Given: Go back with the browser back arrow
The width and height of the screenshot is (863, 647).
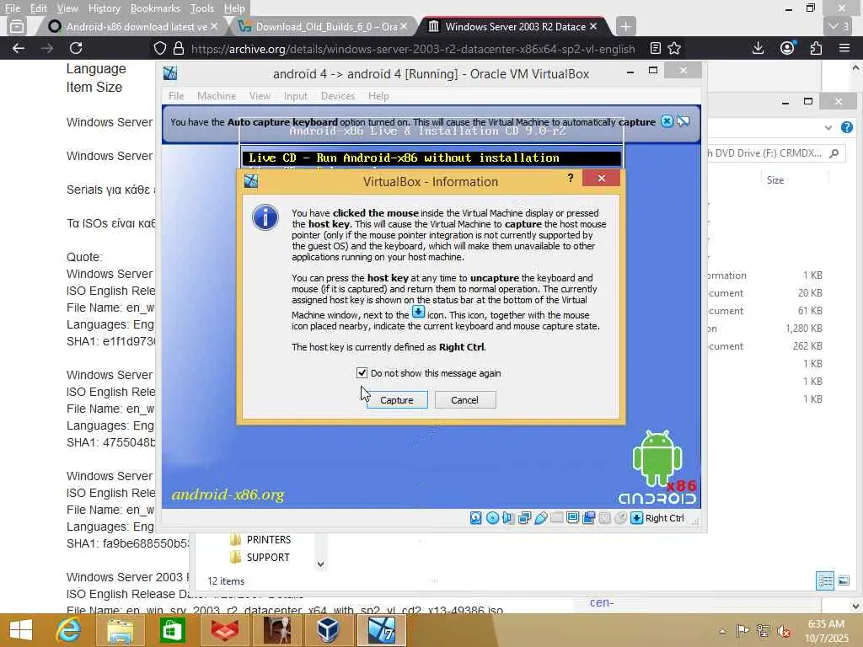Looking at the screenshot, I should pyautogui.click(x=19, y=48).
